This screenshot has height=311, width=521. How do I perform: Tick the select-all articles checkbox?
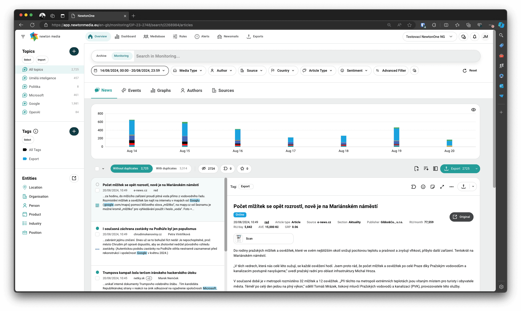click(x=97, y=169)
